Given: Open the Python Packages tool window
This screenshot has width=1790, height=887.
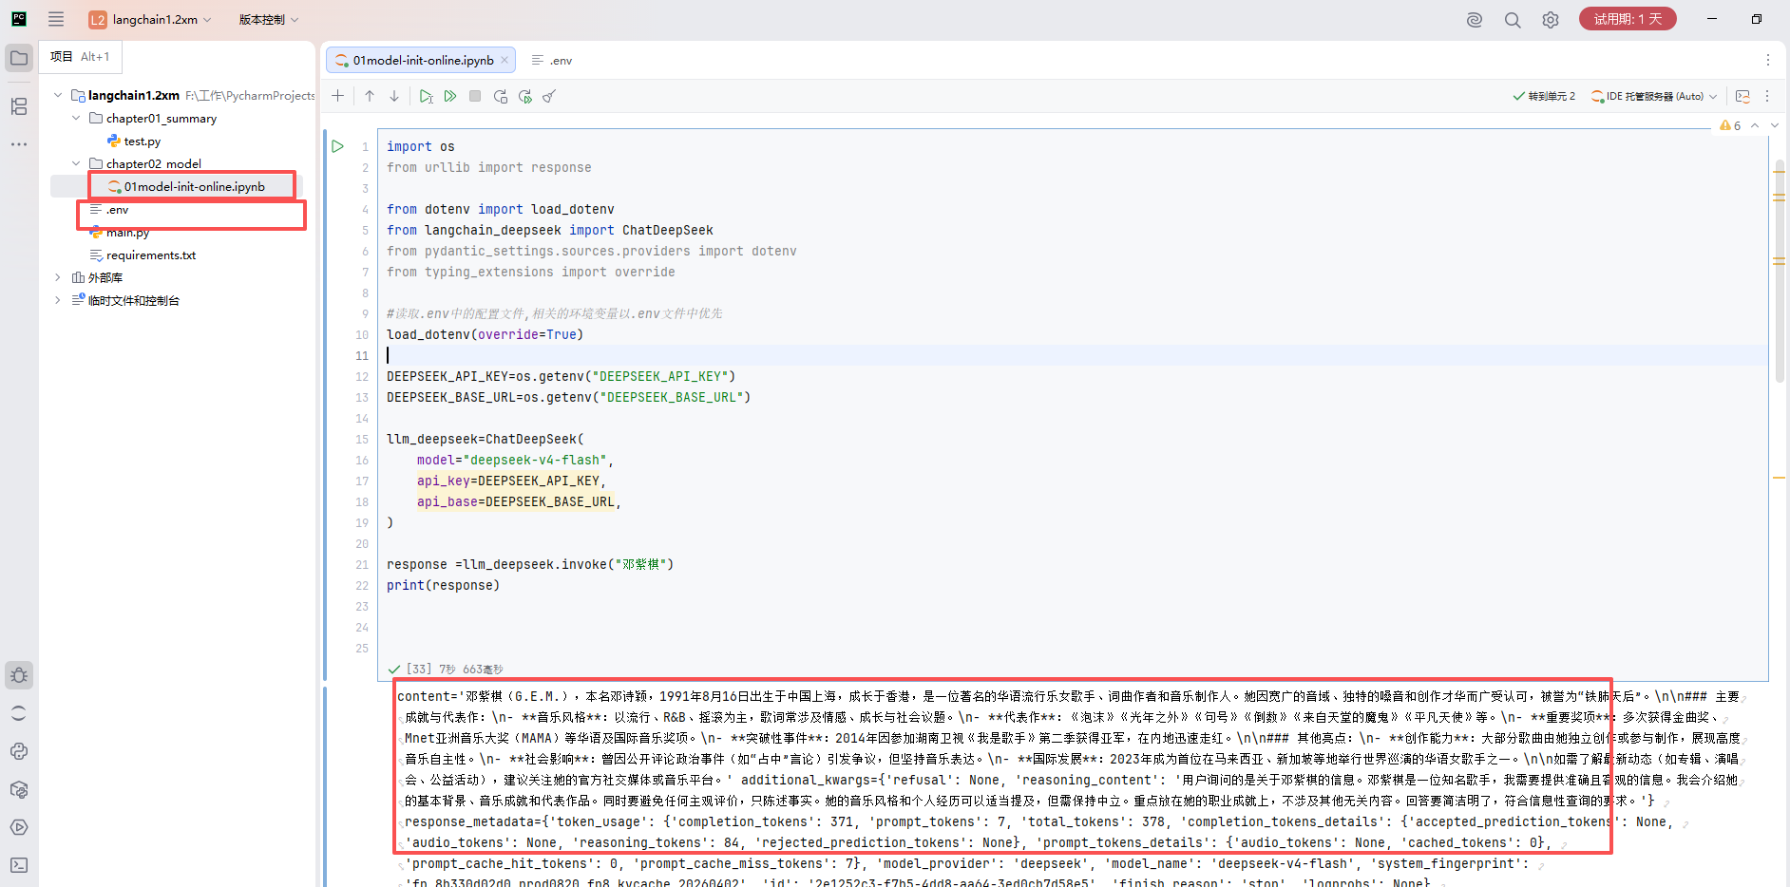Looking at the screenshot, I should point(19,789).
